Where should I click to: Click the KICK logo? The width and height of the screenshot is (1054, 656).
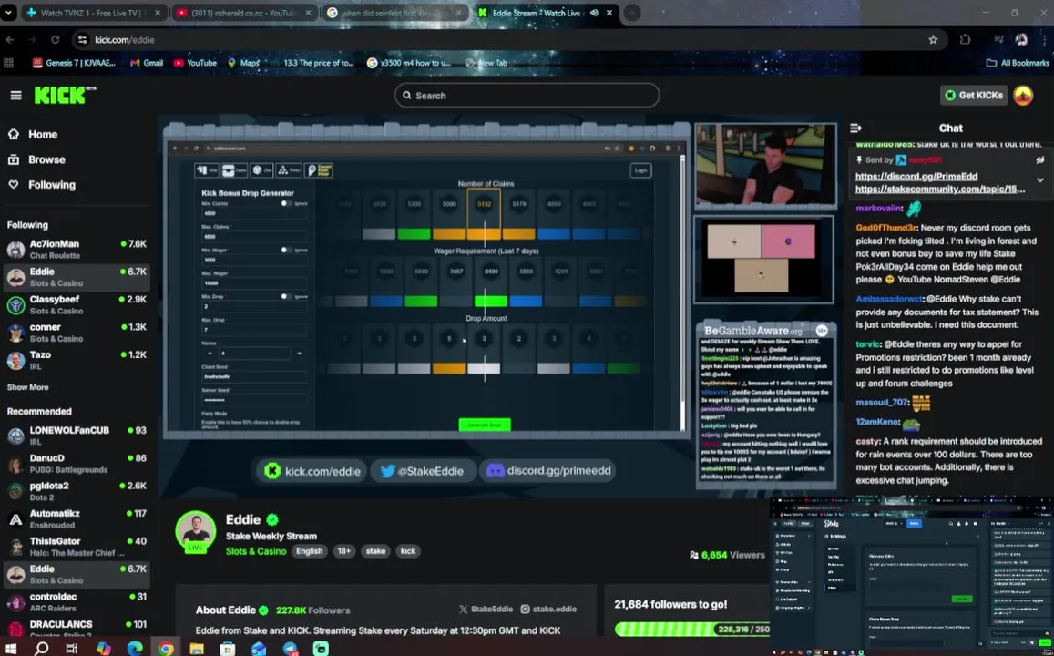point(65,96)
